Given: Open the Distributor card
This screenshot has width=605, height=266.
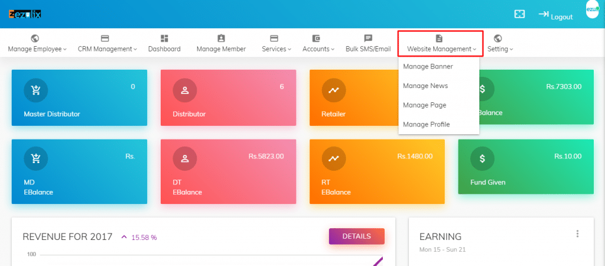Looking at the screenshot, I should [229, 98].
